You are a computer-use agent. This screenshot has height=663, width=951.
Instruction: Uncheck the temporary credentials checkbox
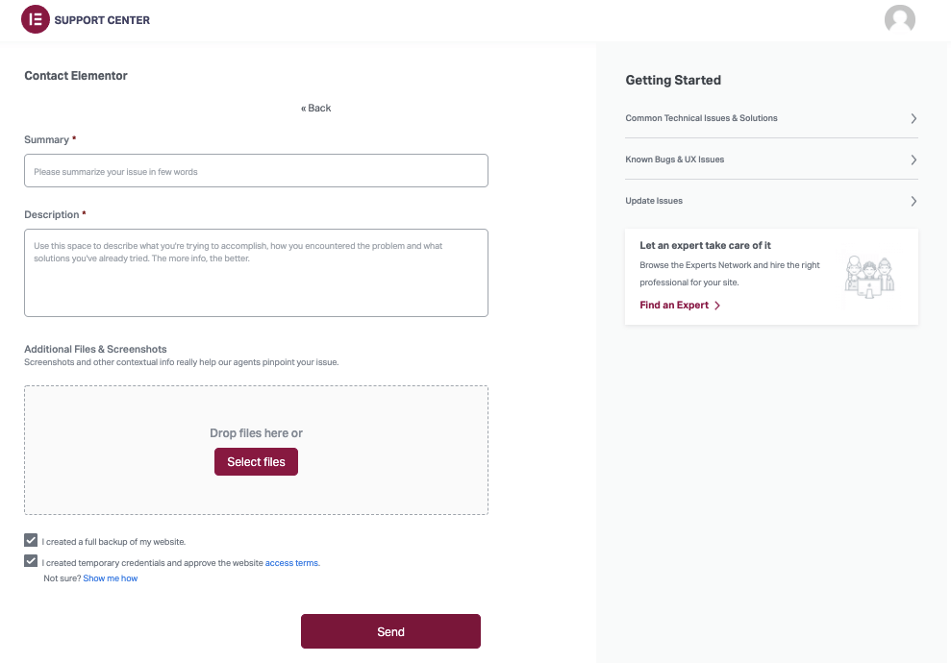[x=32, y=561]
